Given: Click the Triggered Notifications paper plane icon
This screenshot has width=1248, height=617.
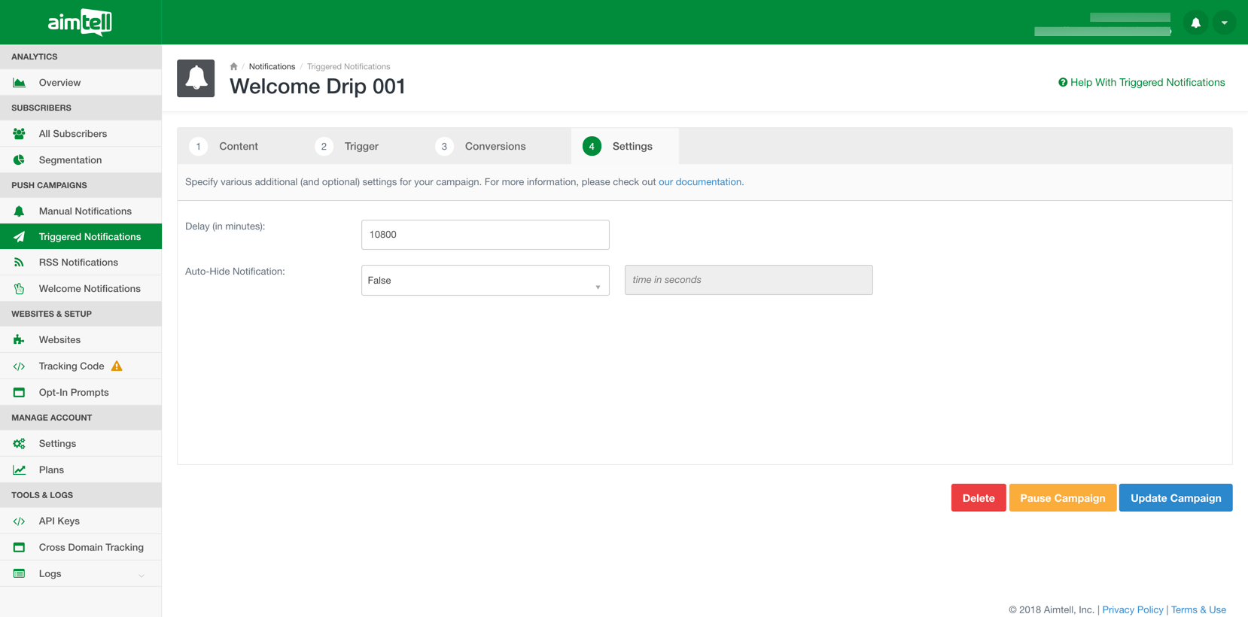Looking at the screenshot, I should tap(19, 237).
